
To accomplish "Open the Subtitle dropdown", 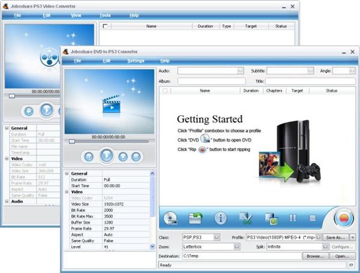I will (310, 71).
